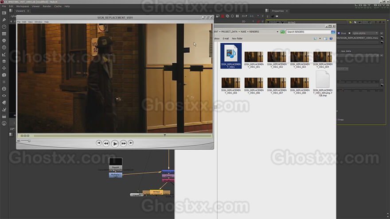Click the go-to-start button in QuickTime player
Viewport: 390px width, 219px height.
point(99,143)
